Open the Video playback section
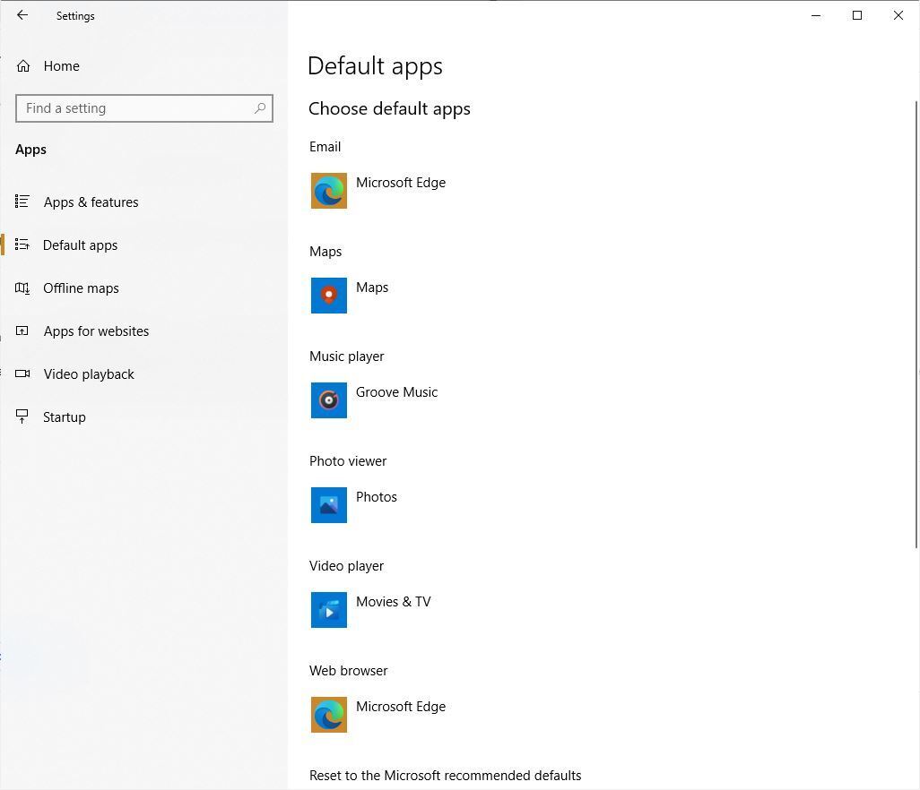The height and width of the screenshot is (790, 920). tap(89, 374)
